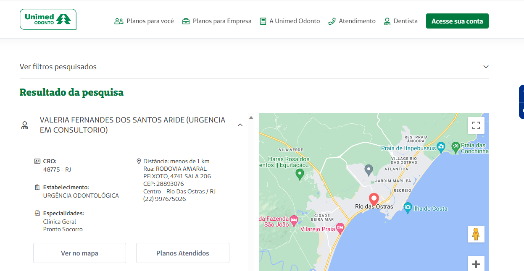Click the Ver no mapa button
The image size is (524, 271).
point(79,253)
